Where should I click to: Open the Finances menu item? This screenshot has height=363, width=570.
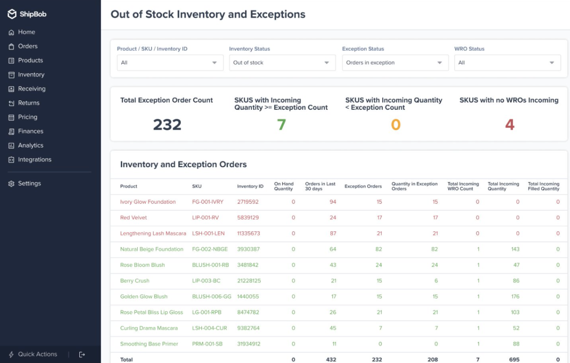tap(30, 132)
